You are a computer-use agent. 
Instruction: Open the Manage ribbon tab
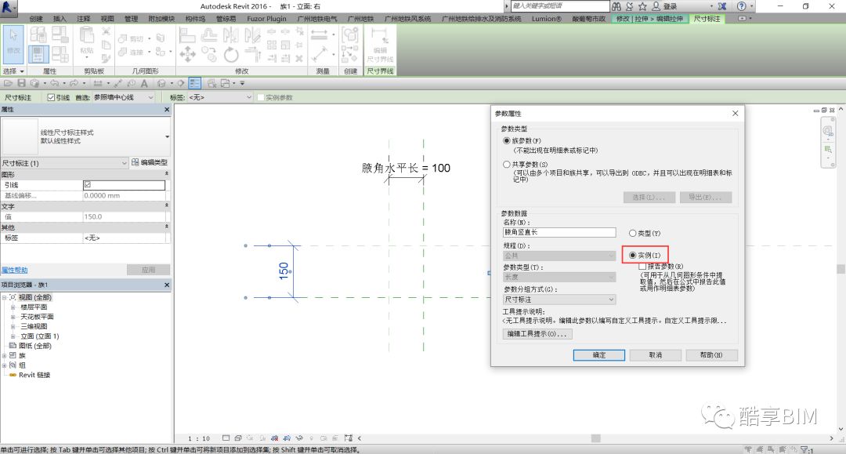point(131,18)
